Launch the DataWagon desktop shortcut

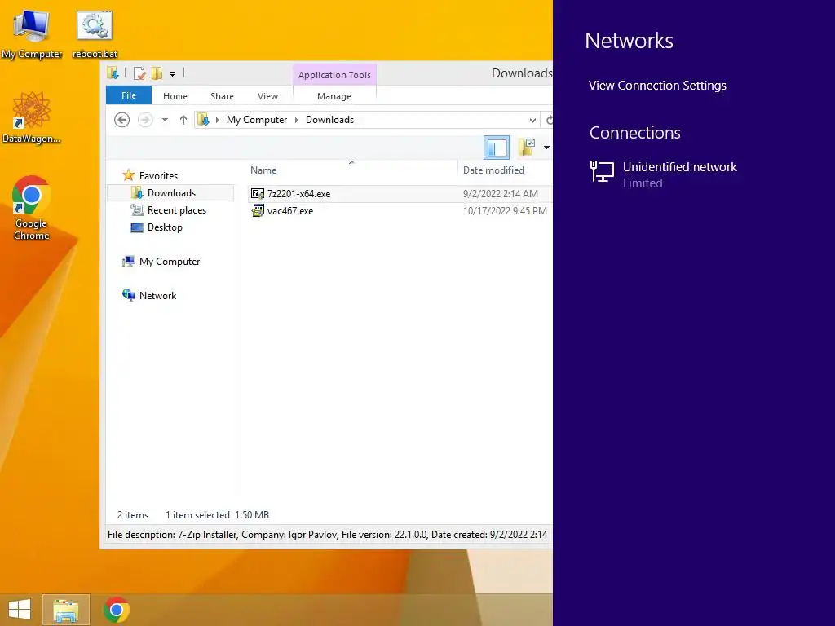click(32, 118)
